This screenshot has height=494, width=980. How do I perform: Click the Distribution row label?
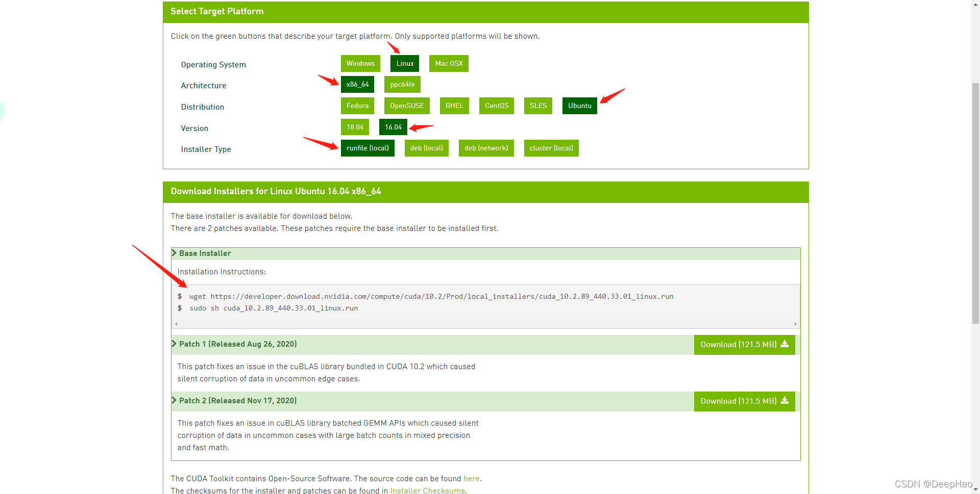pyautogui.click(x=202, y=107)
